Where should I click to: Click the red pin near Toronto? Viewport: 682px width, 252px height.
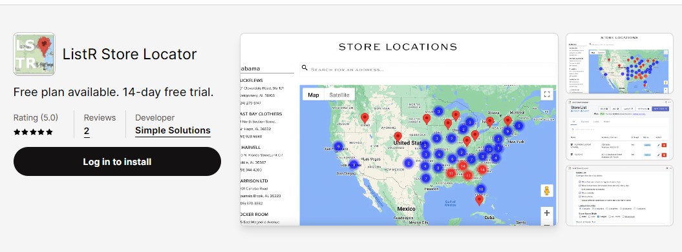[490, 122]
